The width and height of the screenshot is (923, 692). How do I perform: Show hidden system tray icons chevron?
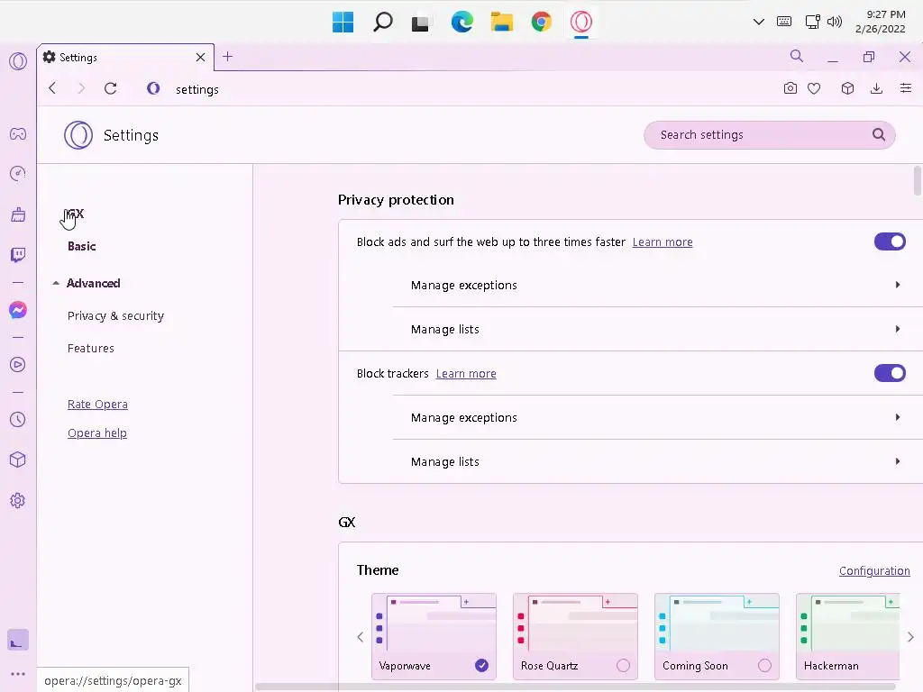(x=759, y=22)
